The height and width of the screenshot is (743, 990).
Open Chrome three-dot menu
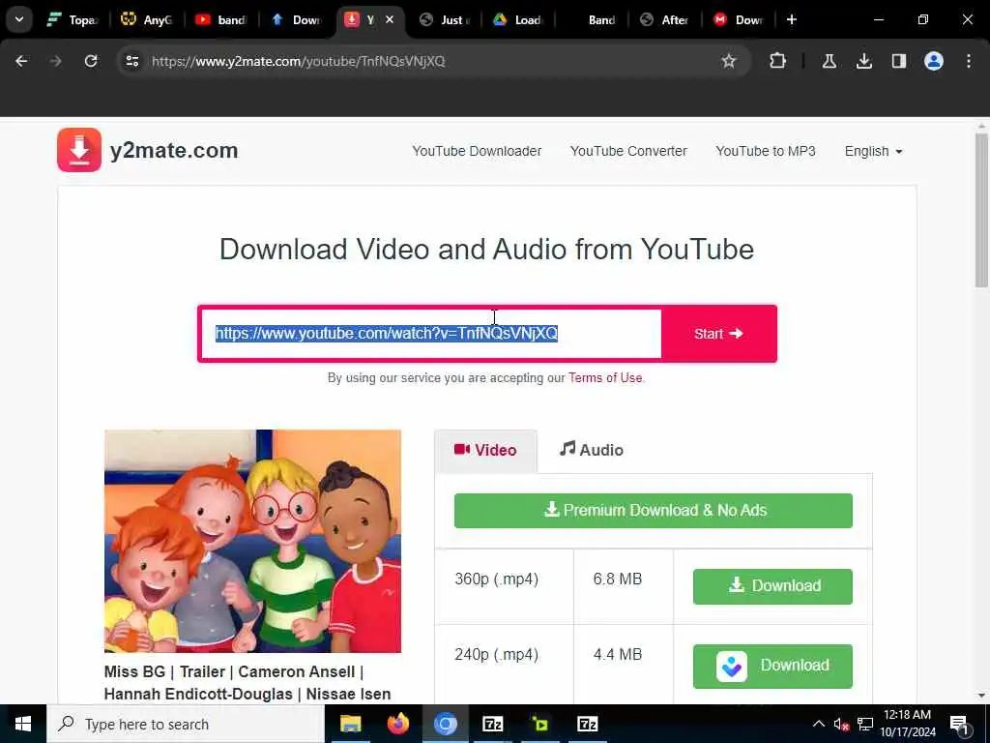click(968, 61)
